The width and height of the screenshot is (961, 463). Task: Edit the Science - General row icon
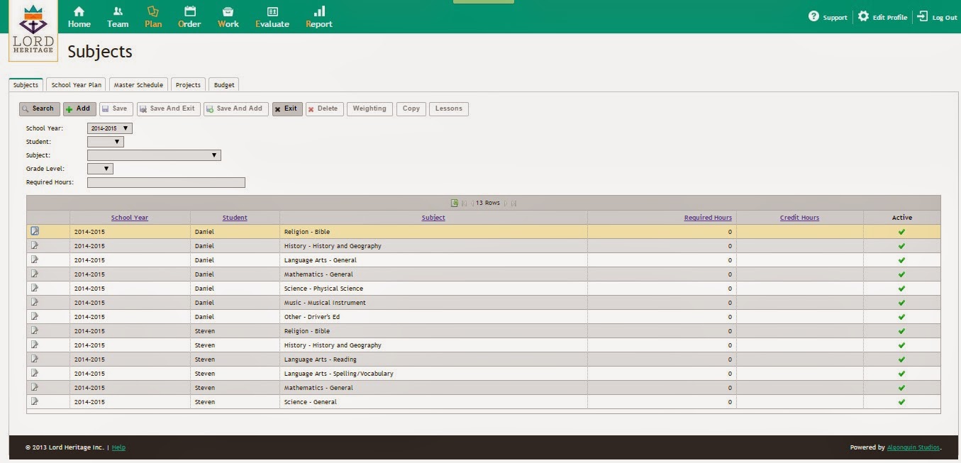35,401
